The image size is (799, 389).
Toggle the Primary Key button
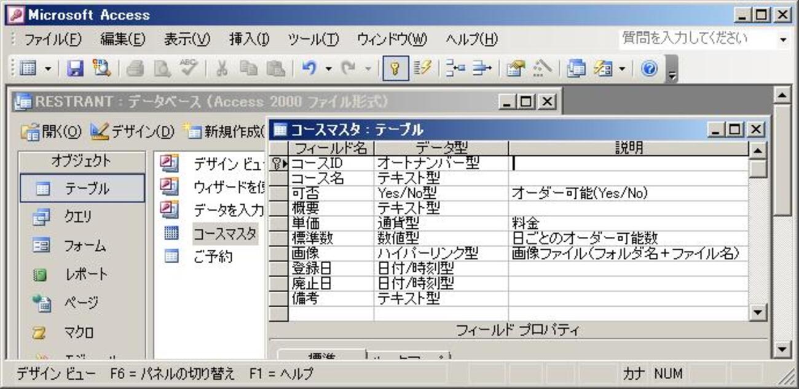pos(396,69)
